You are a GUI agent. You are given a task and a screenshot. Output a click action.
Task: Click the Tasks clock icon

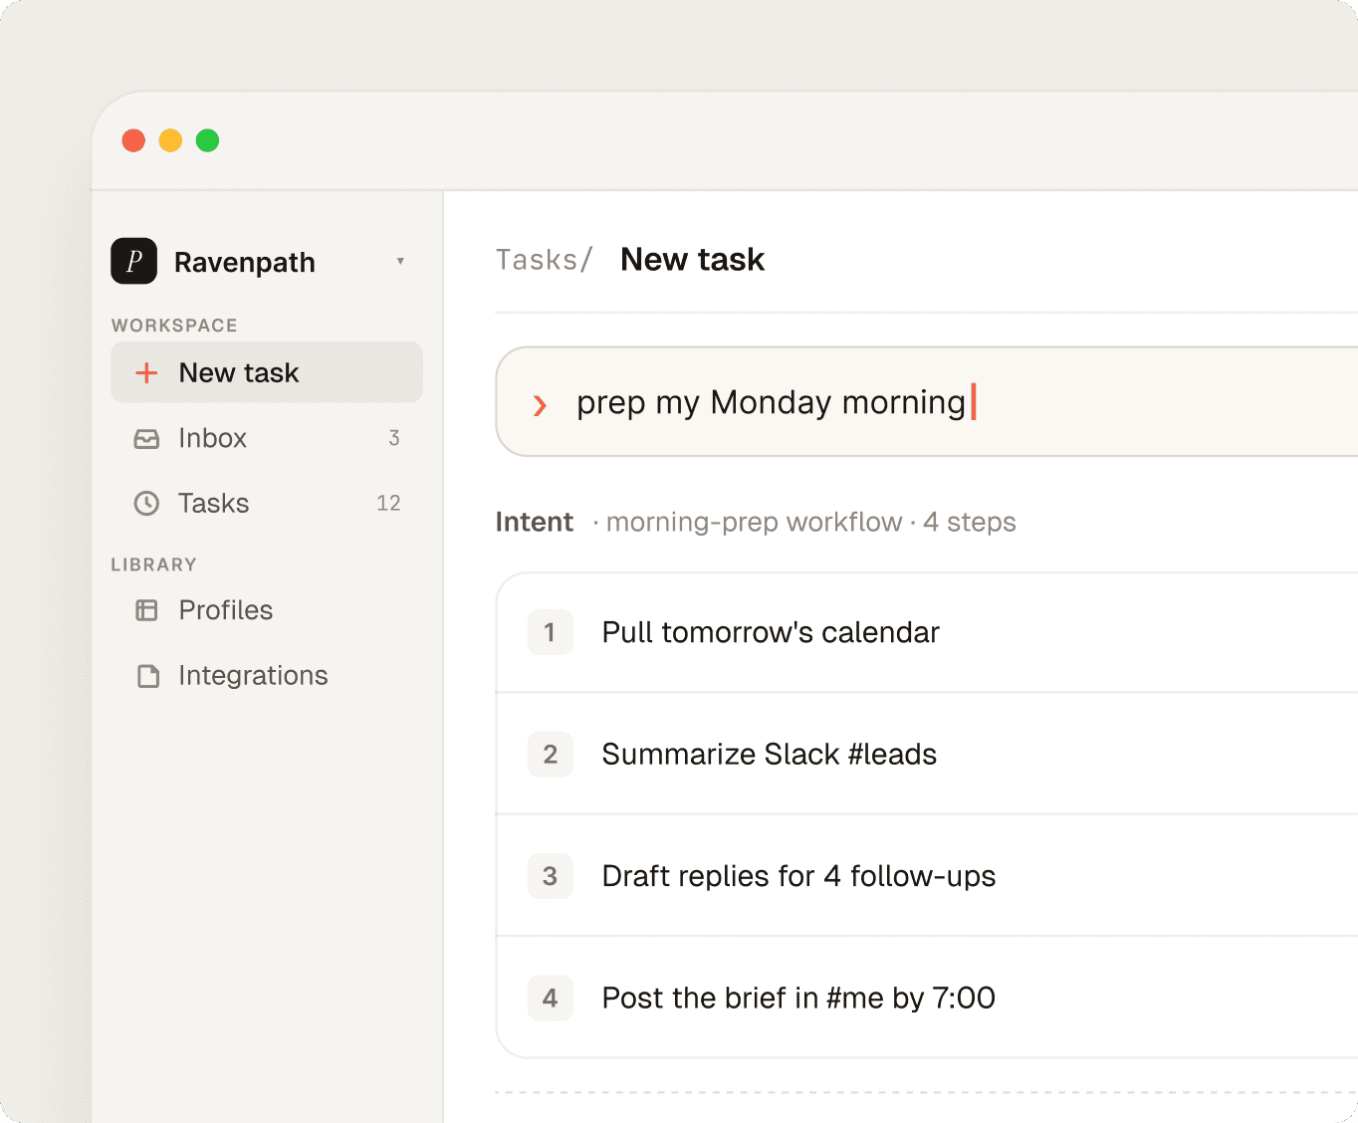click(146, 503)
